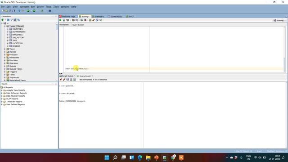Click the binoculars debug icon in main toolbar
The image size is (288, 162).
click(x=50, y=11)
